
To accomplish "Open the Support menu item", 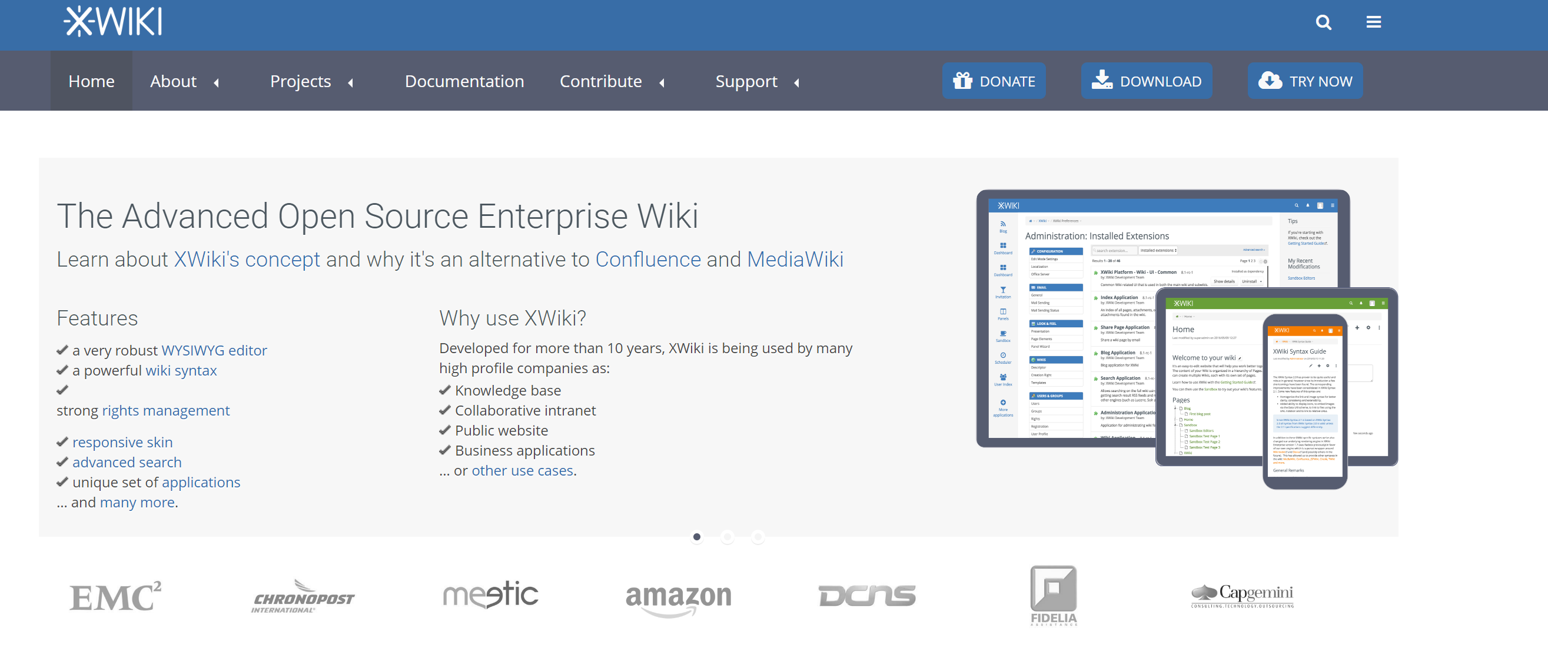I will coord(746,81).
